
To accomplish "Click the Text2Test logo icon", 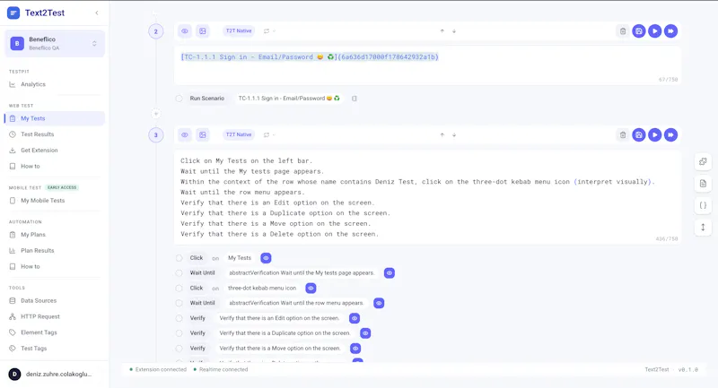I will click(13, 13).
